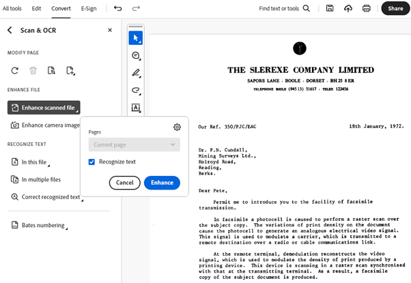
Task: Click the heading THE SLEREXE COMPANY LIMITED
Action: (x=300, y=70)
